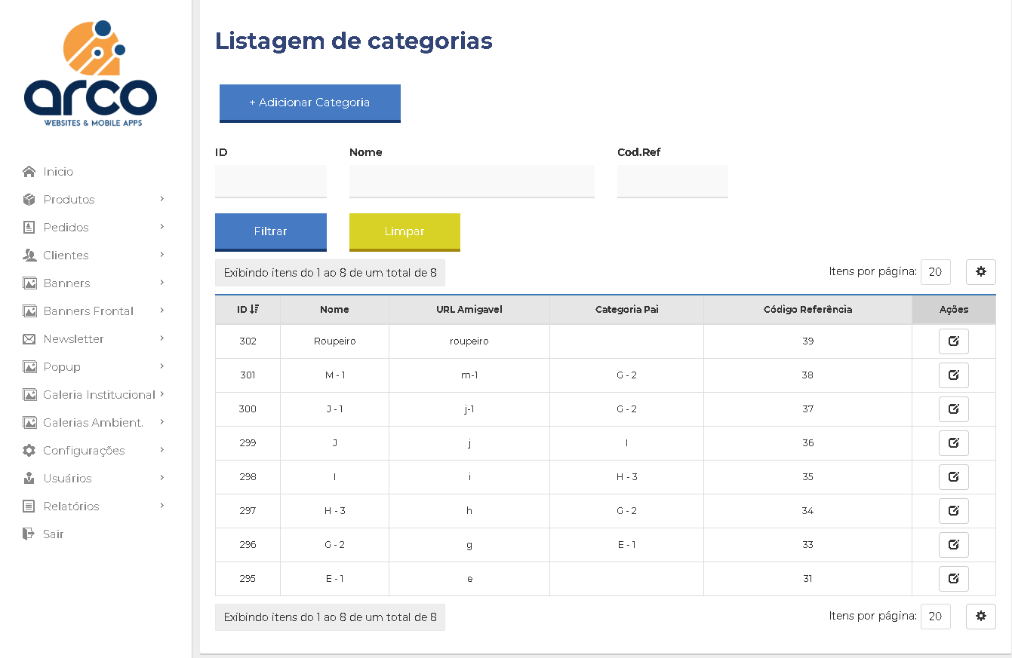Focus the ID filter field

[x=271, y=182]
